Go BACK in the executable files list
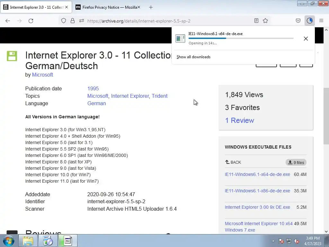 pyautogui.click(x=233, y=162)
